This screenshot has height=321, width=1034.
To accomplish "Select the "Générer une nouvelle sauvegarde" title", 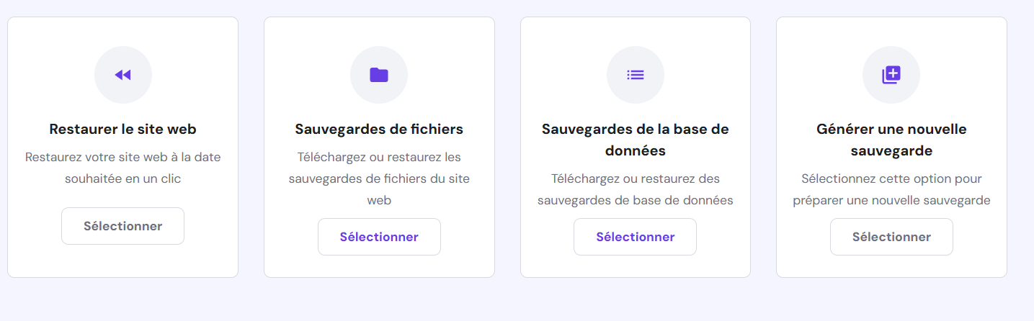I will coord(891,140).
